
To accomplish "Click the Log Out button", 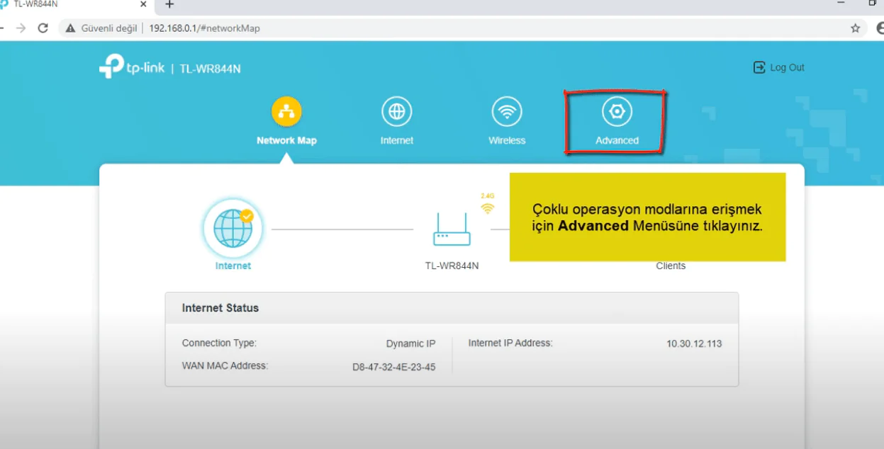I will (779, 67).
